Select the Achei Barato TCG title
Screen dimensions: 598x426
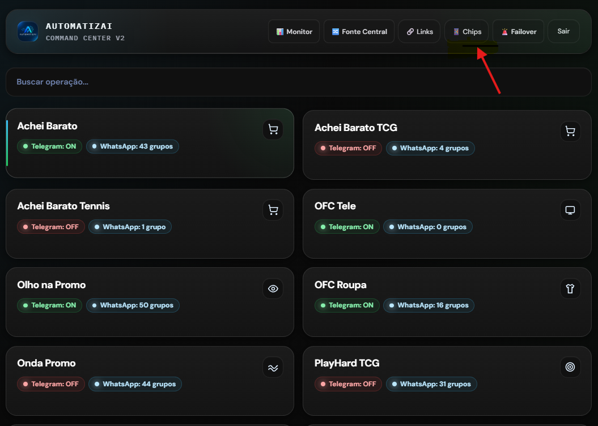[x=356, y=128]
